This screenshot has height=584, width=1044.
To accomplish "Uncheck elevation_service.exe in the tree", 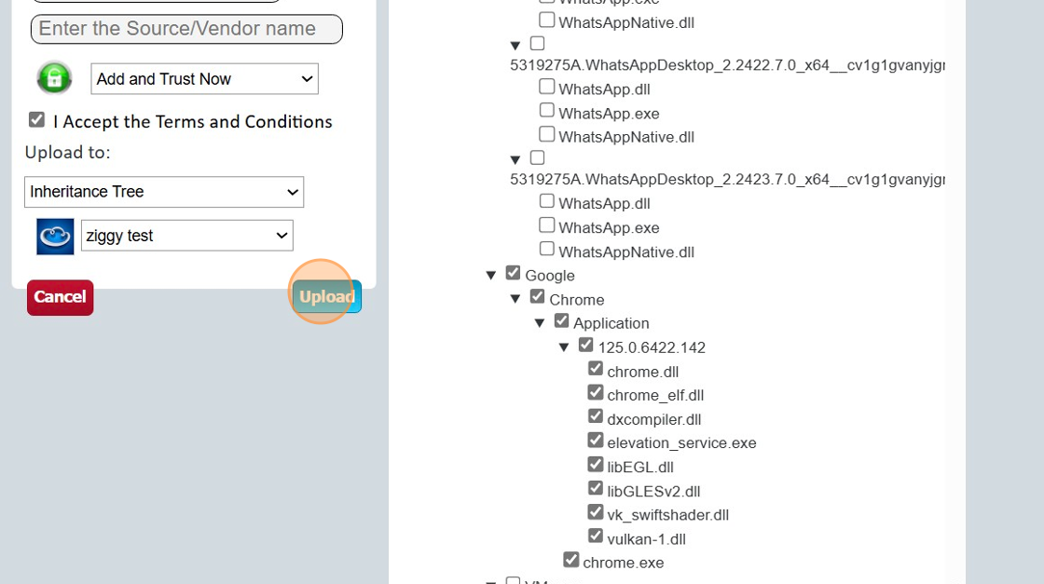I will point(596,439).
